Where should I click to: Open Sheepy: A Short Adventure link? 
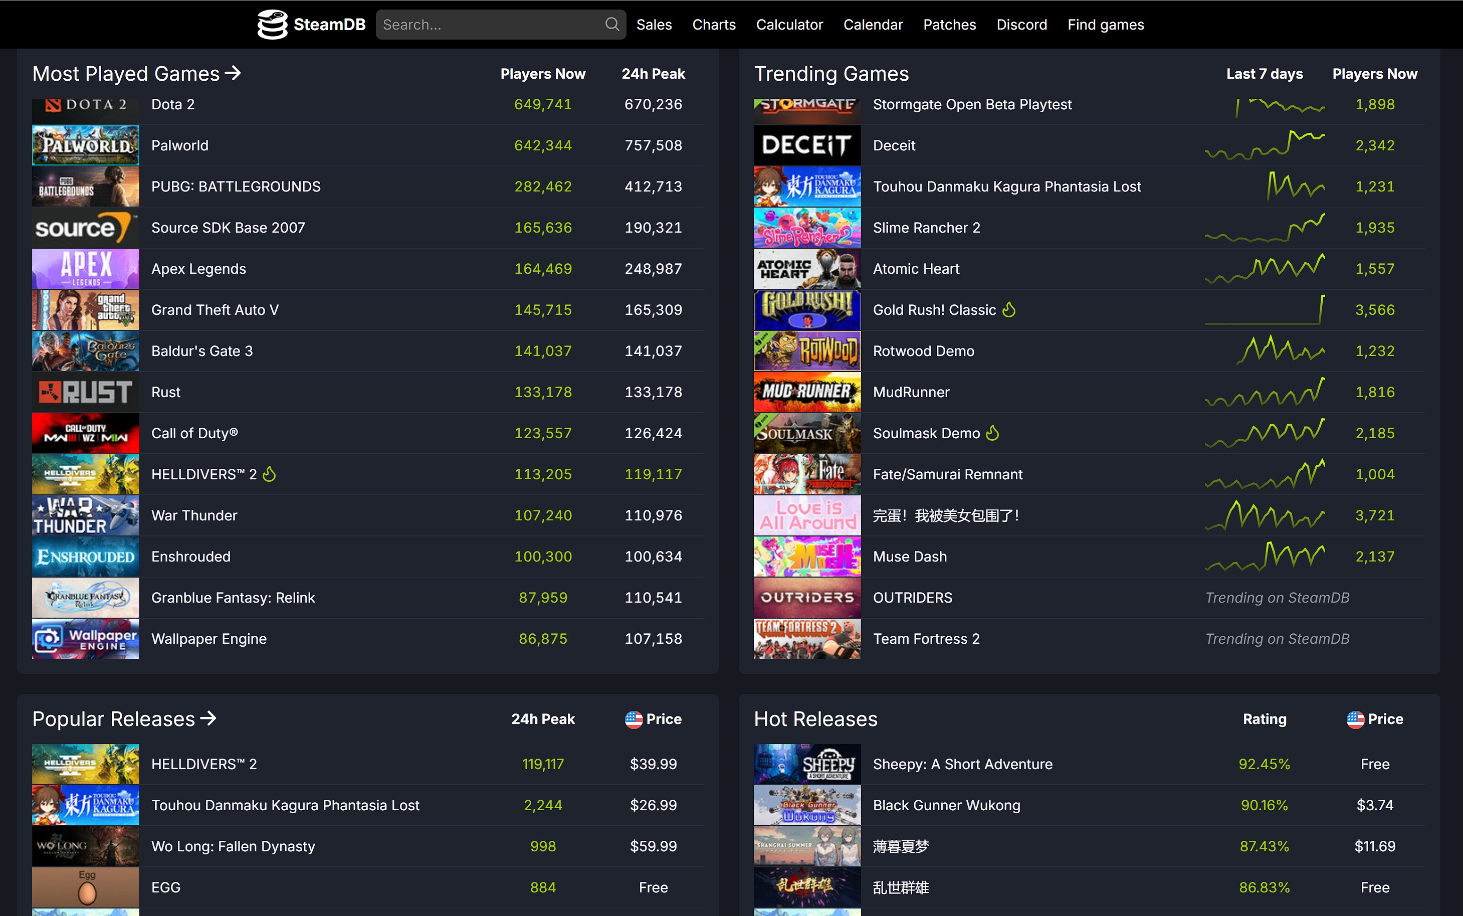point(962,764)
